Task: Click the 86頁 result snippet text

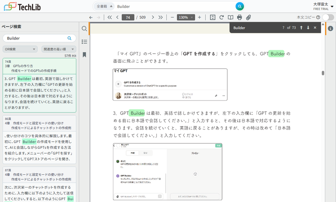Action: coord(39,148)
